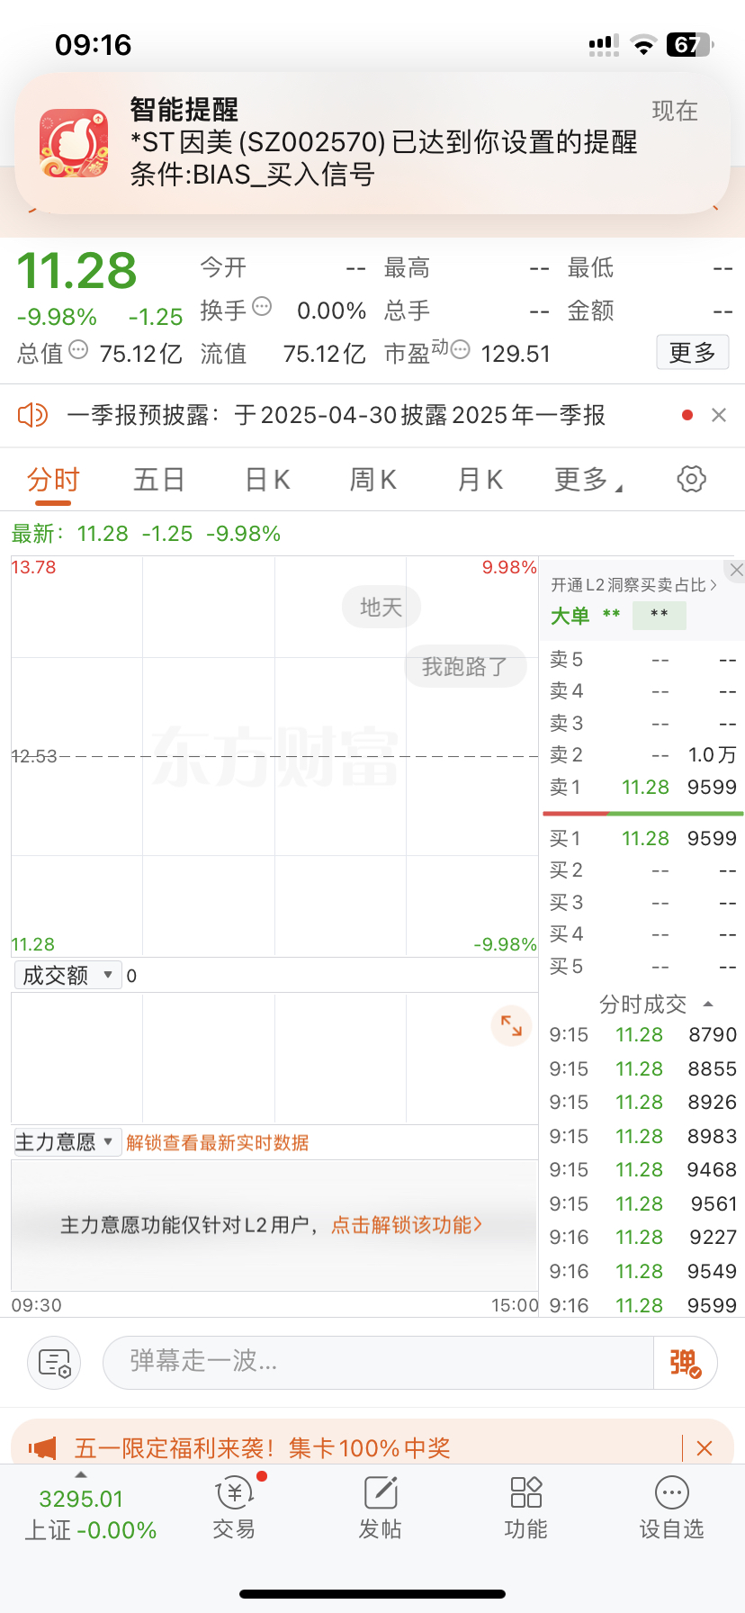Expand the chart to fullscreen icon
The image size is (745, 1613).
click(x=511, y=1025)
